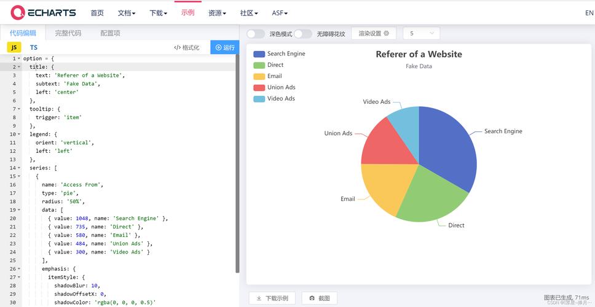Open the 配置项 tab
This screenshot has height=307, width=595.
(x=110, y=33)
